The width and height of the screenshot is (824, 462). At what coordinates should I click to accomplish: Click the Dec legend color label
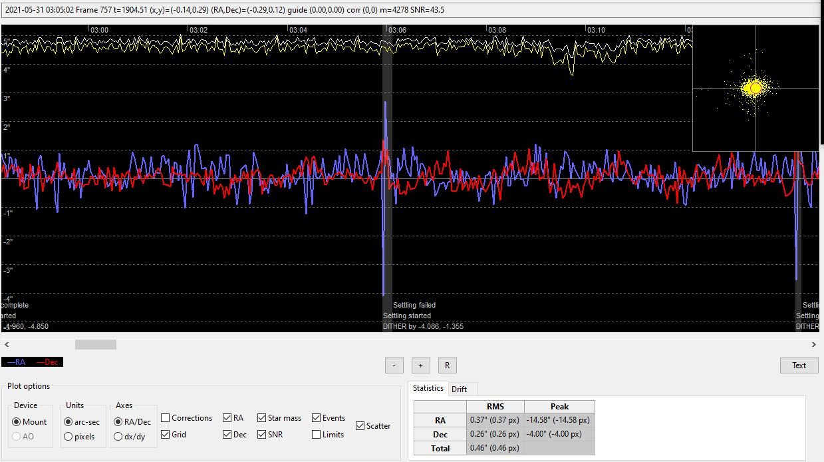click(x=47, y=362)
